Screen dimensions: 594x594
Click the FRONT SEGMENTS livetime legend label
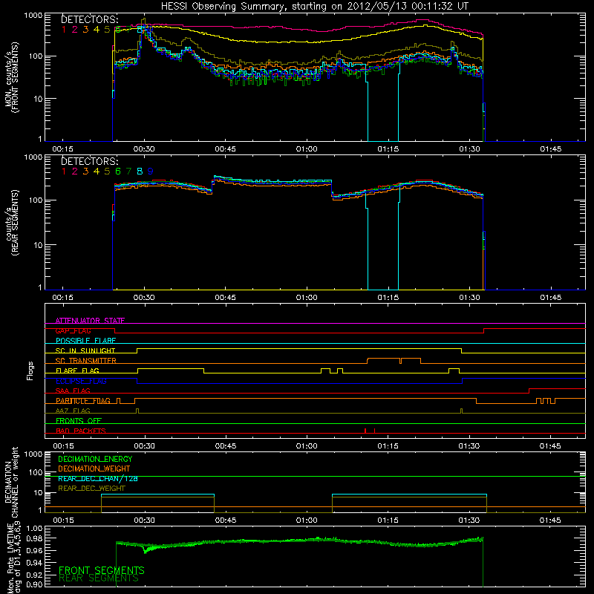pos(102,570)
